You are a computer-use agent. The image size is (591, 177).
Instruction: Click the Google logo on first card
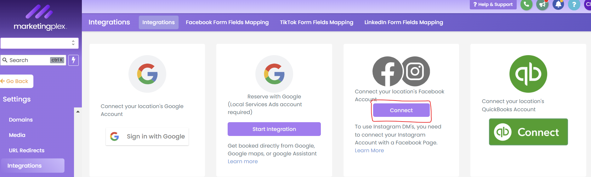coord(147,74)
